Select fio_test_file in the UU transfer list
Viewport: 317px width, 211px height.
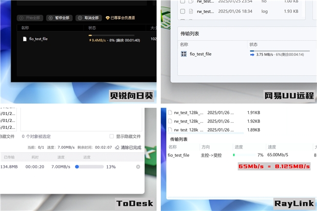200,54
